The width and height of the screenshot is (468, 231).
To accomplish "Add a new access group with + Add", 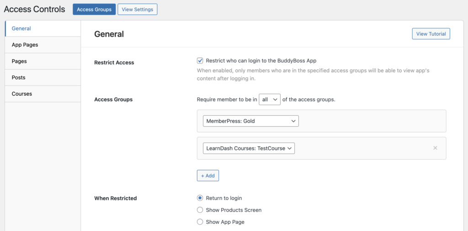I will click(208, 175).
